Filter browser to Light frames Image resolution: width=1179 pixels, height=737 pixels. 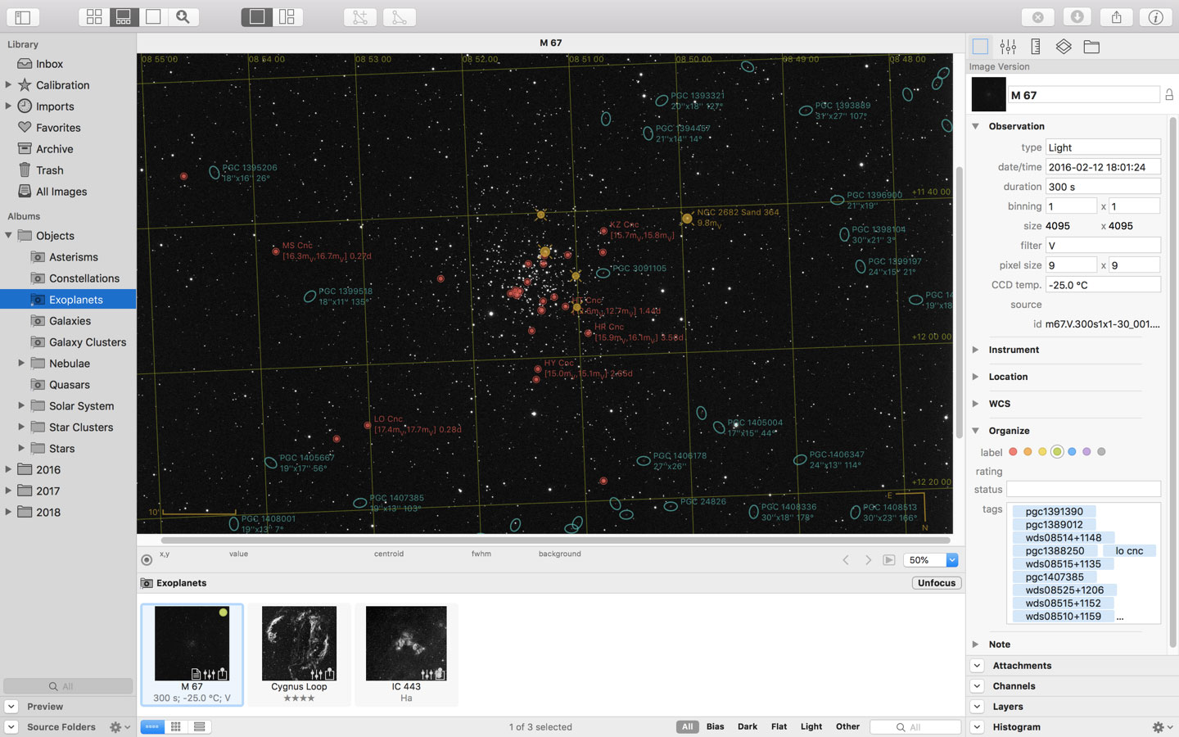[811, 726]
